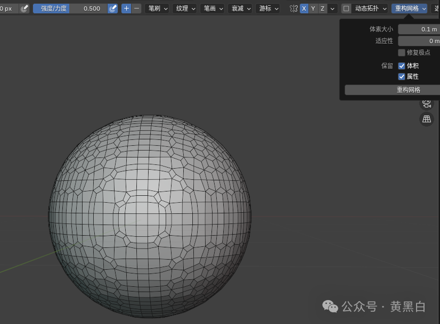Adjust the 强度/力度 strength slider
The height and width of the screenshot is (324, 440).
click(x=70, y=9)
